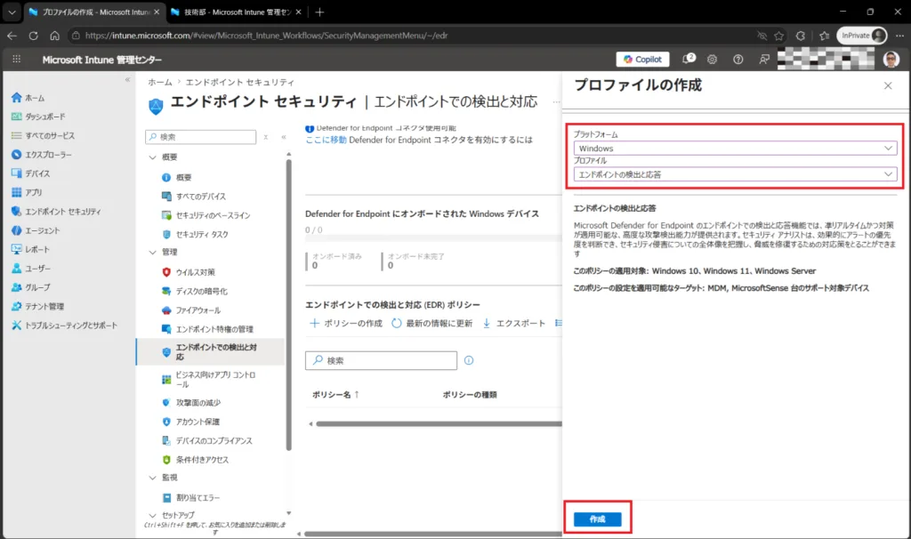This screenshot has width=911, height=539.
Task: Click the info icon beside policy search
Action: click(x=469, y=361)
